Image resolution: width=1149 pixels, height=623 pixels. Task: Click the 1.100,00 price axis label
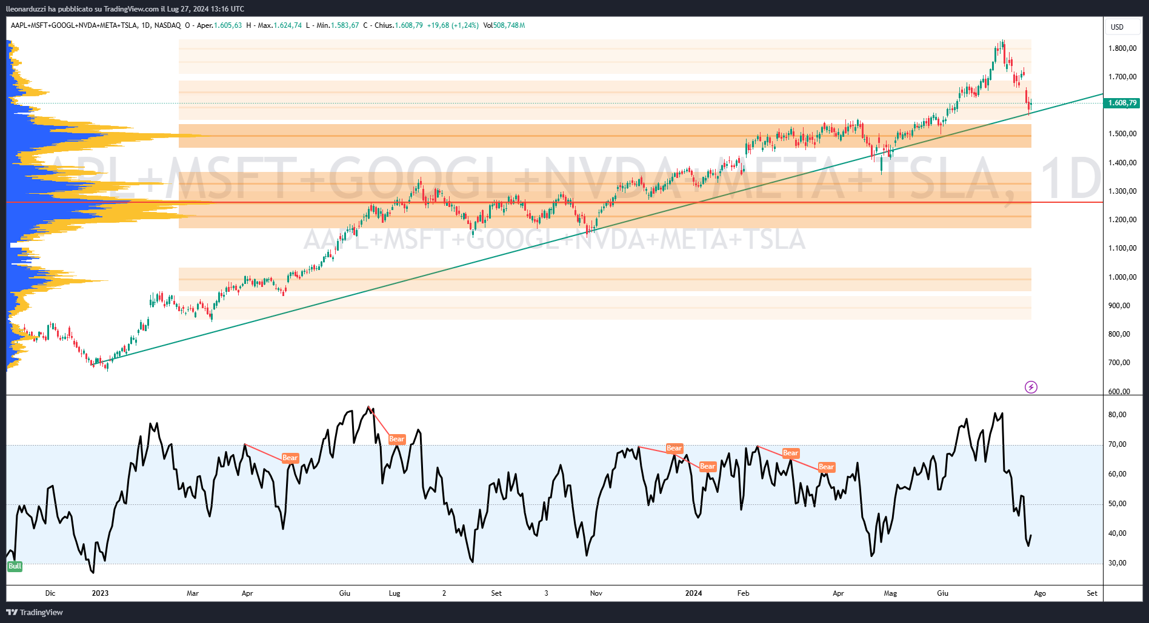[x=1122, y=248]
